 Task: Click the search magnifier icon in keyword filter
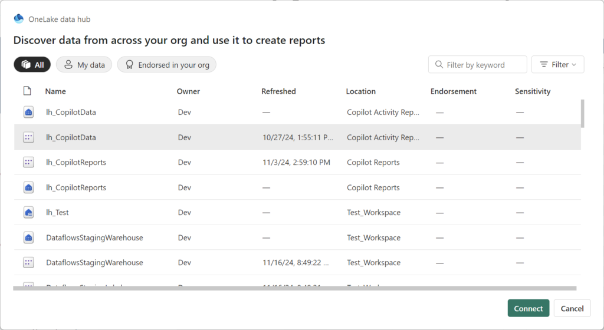(x=439, y=65)
